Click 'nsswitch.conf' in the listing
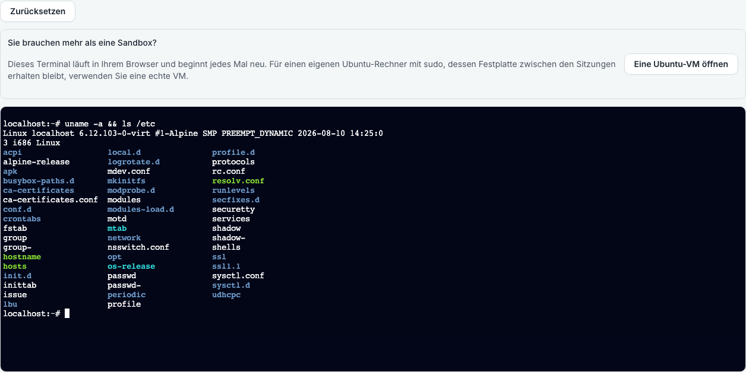Viewport: 746px width, 372px height. coord(138,247)
